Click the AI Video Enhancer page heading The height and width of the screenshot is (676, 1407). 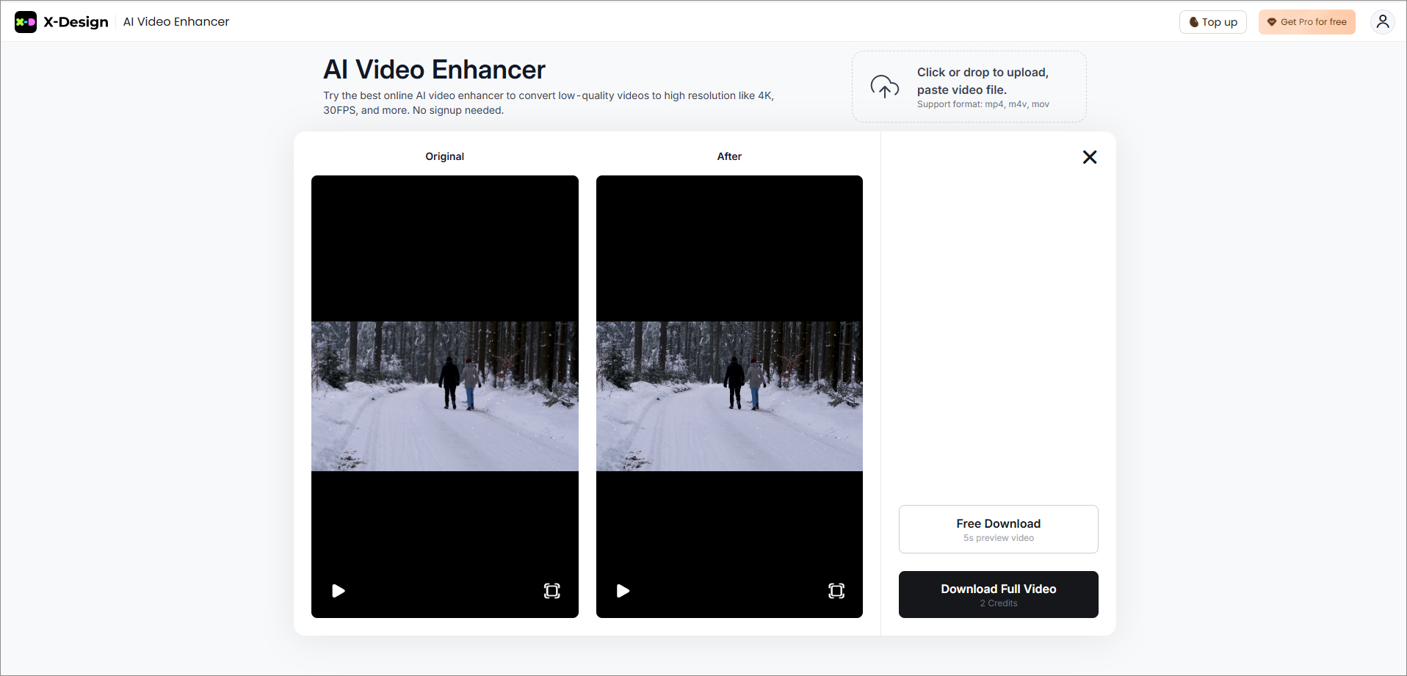pos(434,70)
